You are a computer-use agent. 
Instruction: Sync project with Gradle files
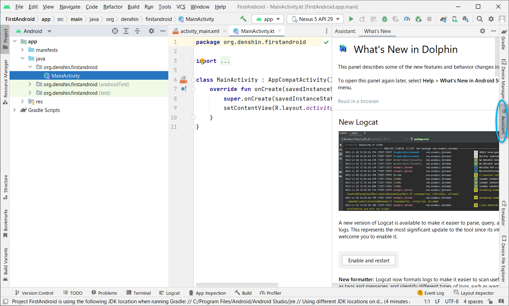point(443,19)
